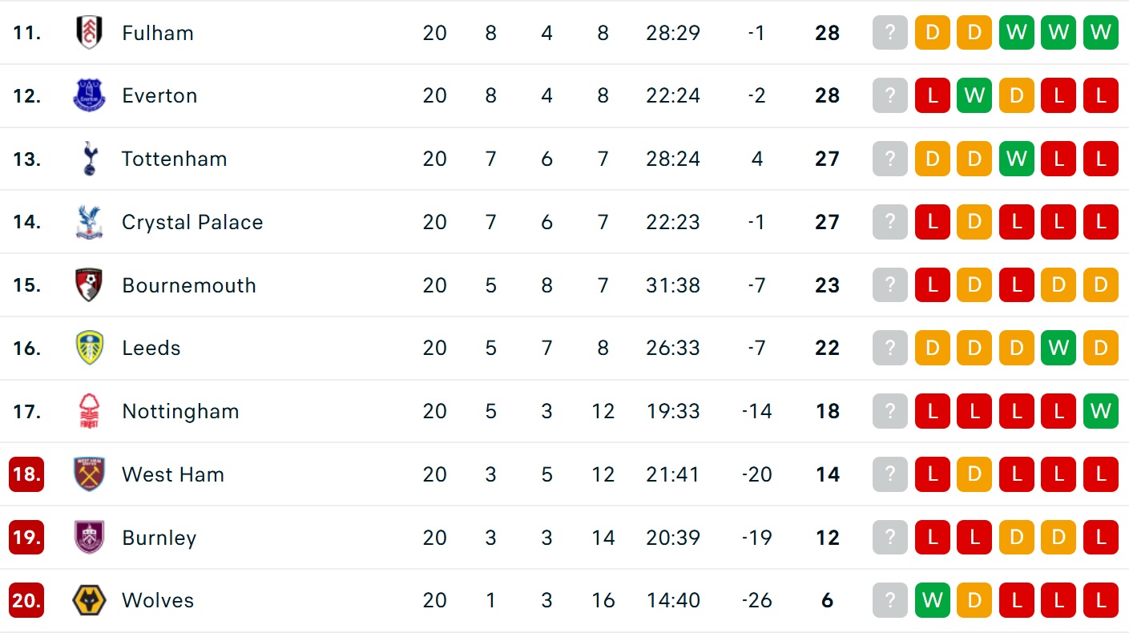Click the Everton club crest
This screenshot has height=633, width=1129.
click(x=89, y=95)
